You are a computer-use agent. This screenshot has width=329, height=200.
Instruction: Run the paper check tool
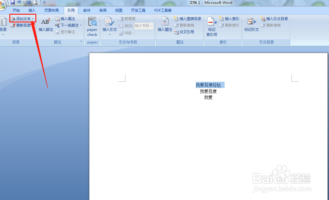click(x=92, y=27)
